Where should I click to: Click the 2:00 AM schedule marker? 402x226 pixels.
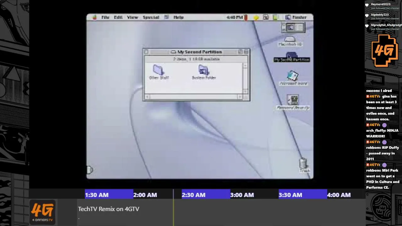(145, 195)
